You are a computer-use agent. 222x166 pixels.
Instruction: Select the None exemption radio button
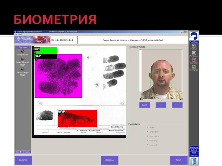[147, 127]
